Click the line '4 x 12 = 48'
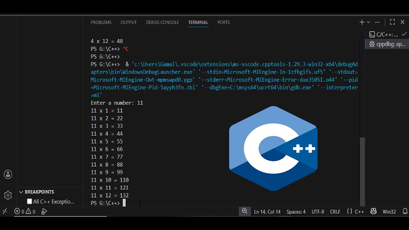Image resolution: width=409 pixels, height=230 pixels. tap(107, 41)
